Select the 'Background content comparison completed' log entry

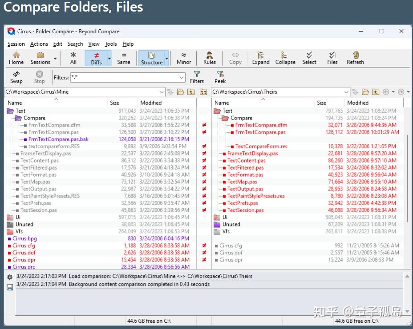(x=209, y=284)
